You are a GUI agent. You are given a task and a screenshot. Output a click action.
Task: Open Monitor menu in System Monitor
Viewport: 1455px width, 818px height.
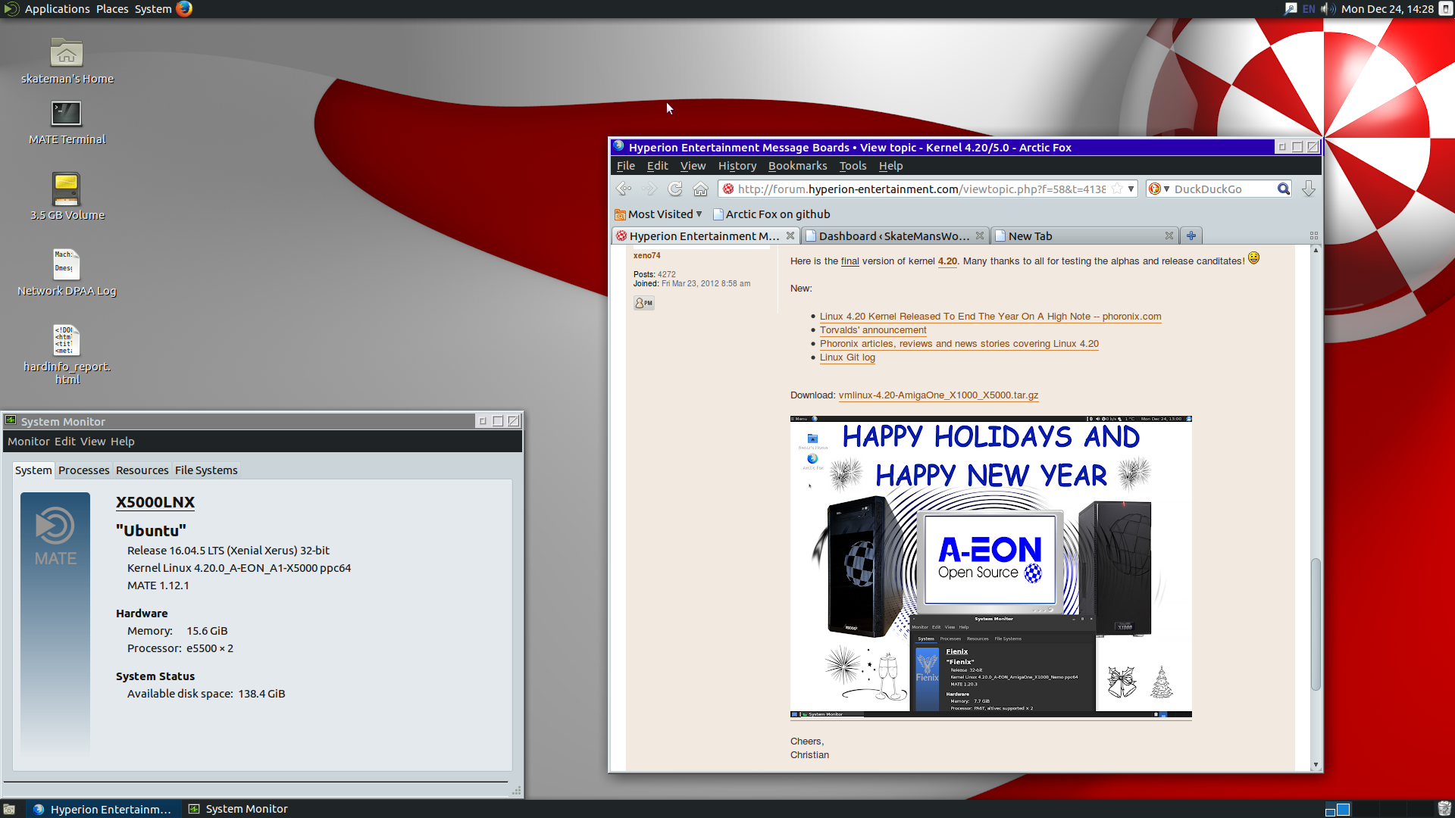coord(29,442)
